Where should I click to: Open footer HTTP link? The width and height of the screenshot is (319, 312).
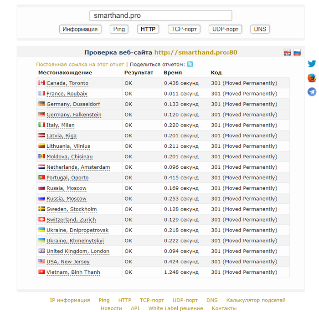[125, 300]
